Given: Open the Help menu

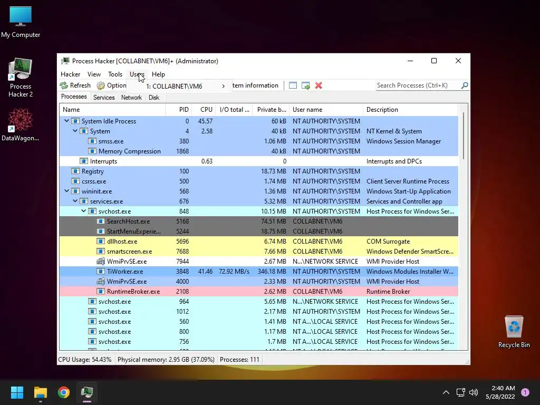Looking at the screenshot, I should coord(158,74).
